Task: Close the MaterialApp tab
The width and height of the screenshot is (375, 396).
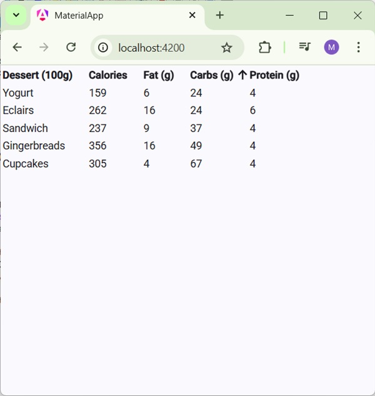Action: (192, 16)
